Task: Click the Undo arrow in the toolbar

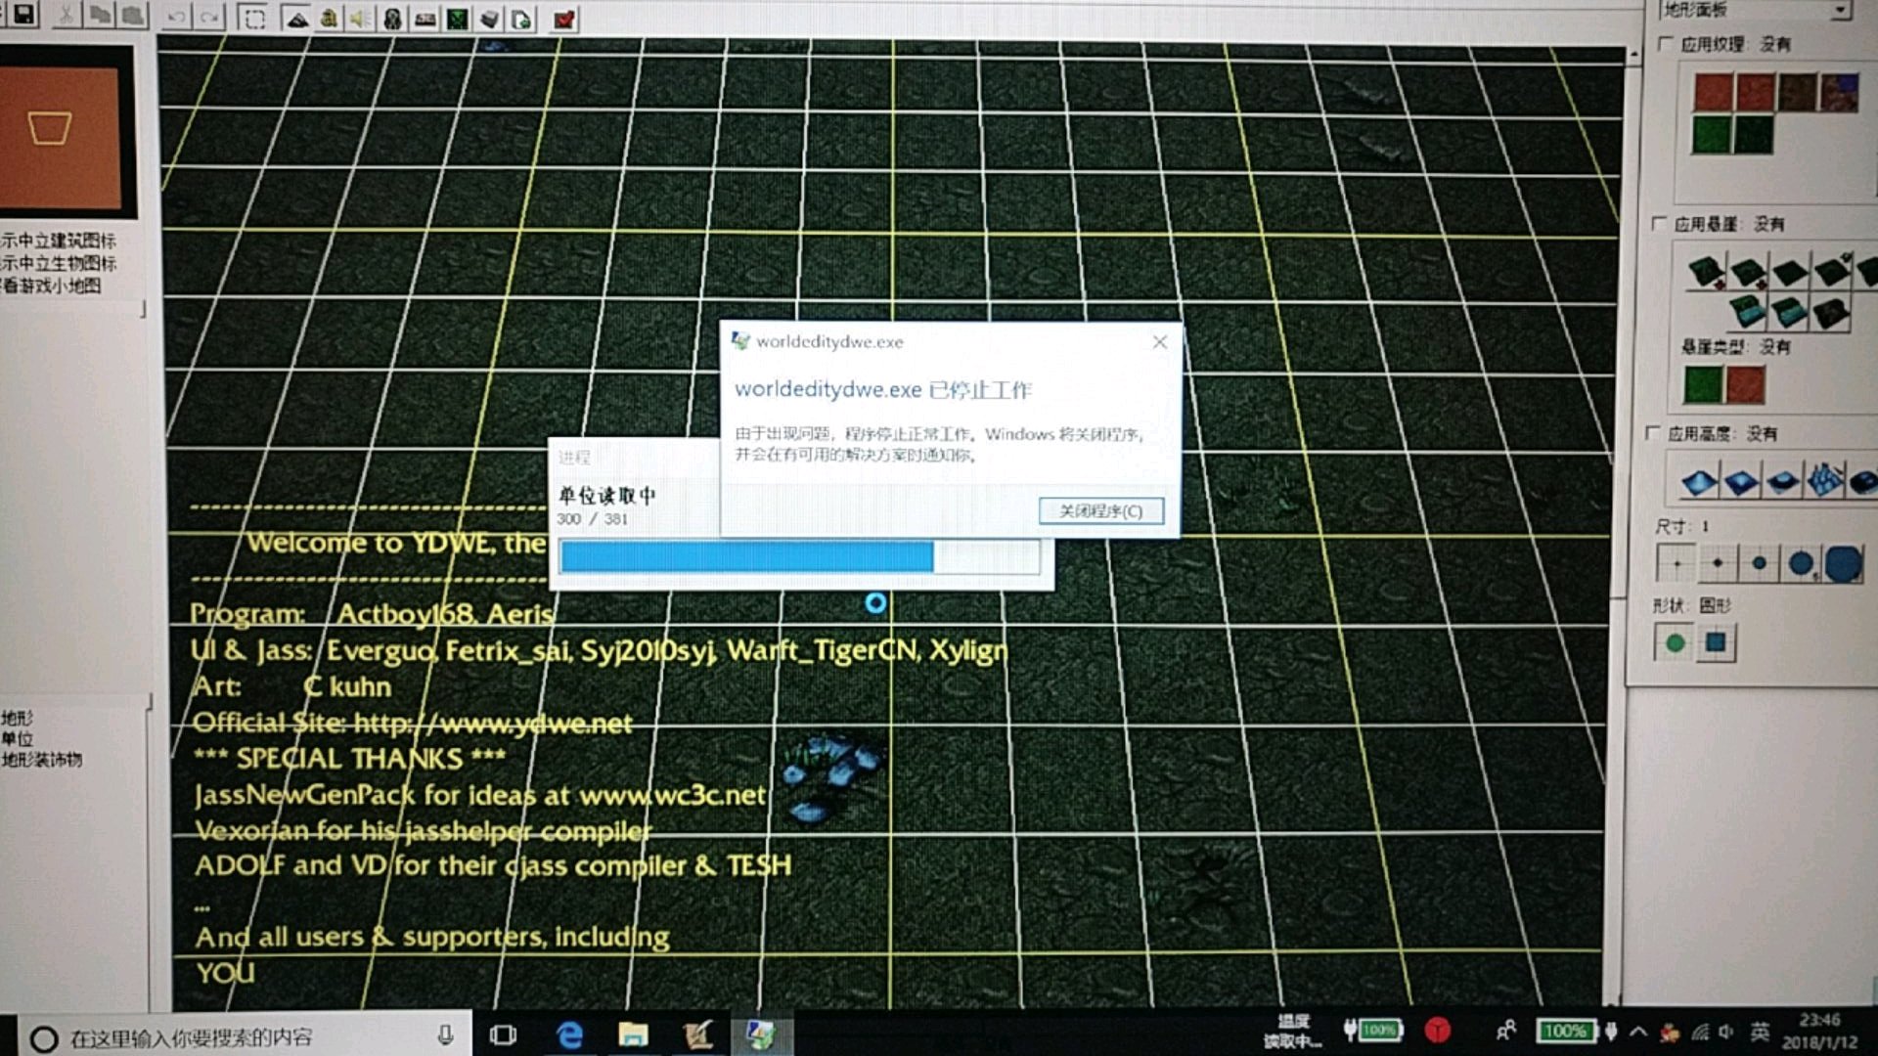Action: tap(176, 17)
